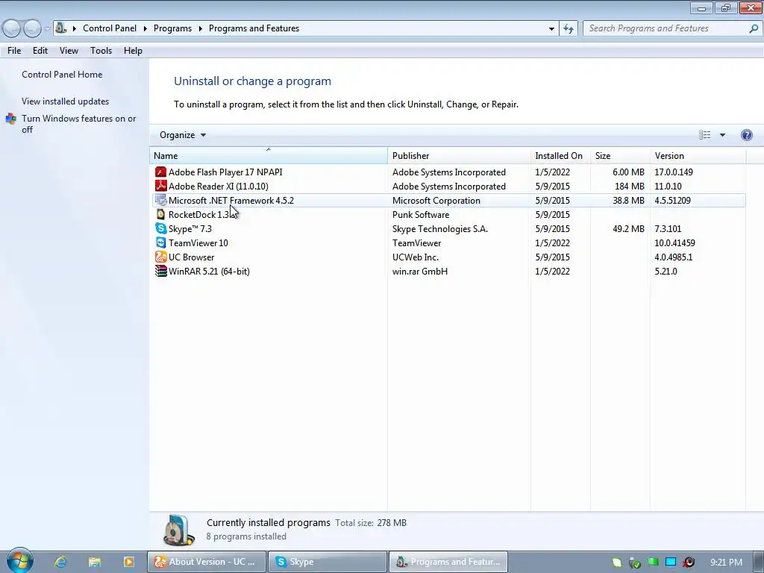Open View installed updates link

pos(66,101)
